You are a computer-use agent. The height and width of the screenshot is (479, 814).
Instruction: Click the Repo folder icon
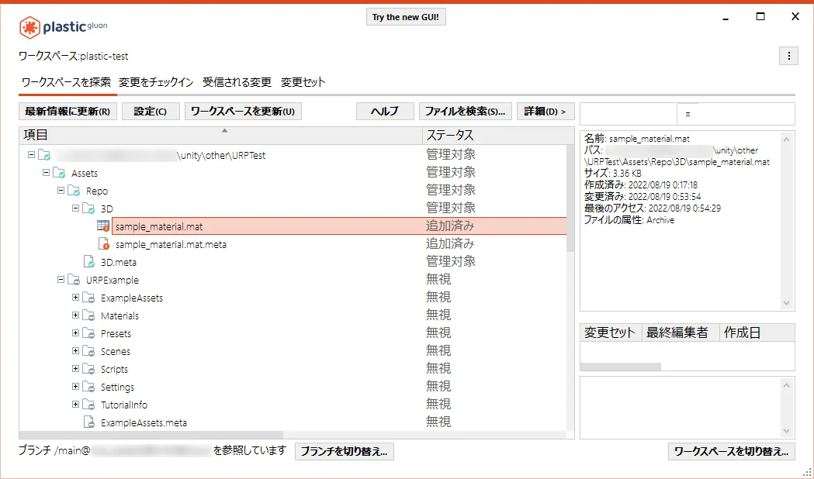click(74, 191)
